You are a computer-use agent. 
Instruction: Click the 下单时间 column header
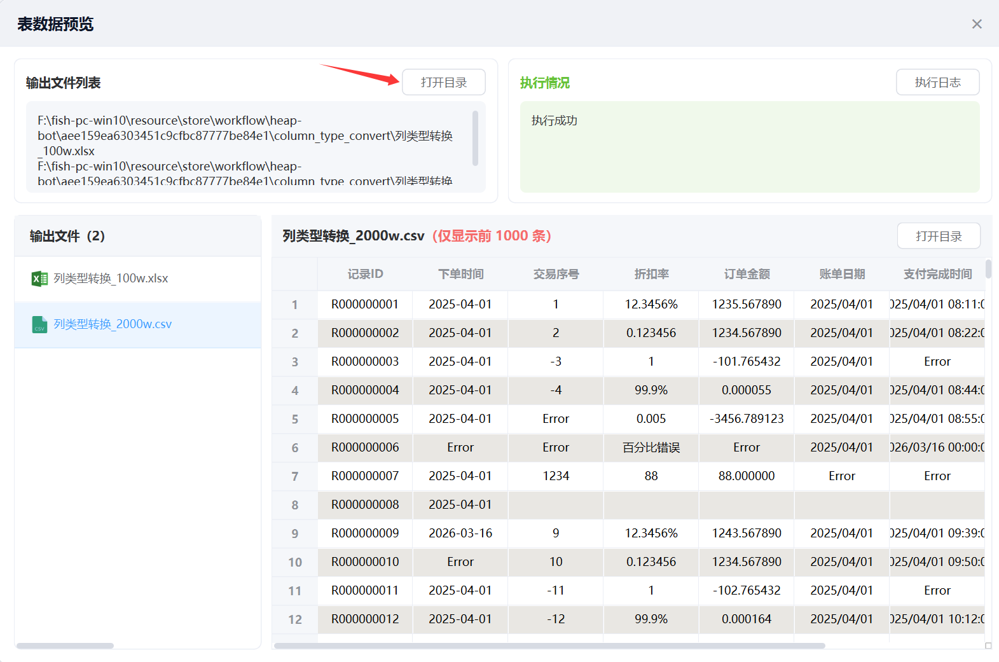coord(460,274)
